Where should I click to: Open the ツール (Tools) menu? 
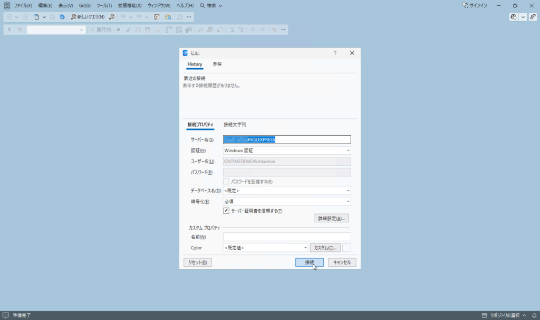coord(104,5)
